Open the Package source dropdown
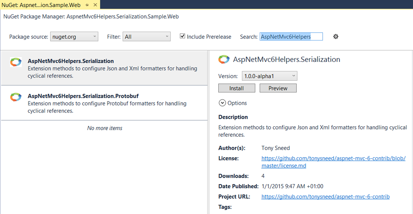413x214 pixels. click(x=74, y=37)
